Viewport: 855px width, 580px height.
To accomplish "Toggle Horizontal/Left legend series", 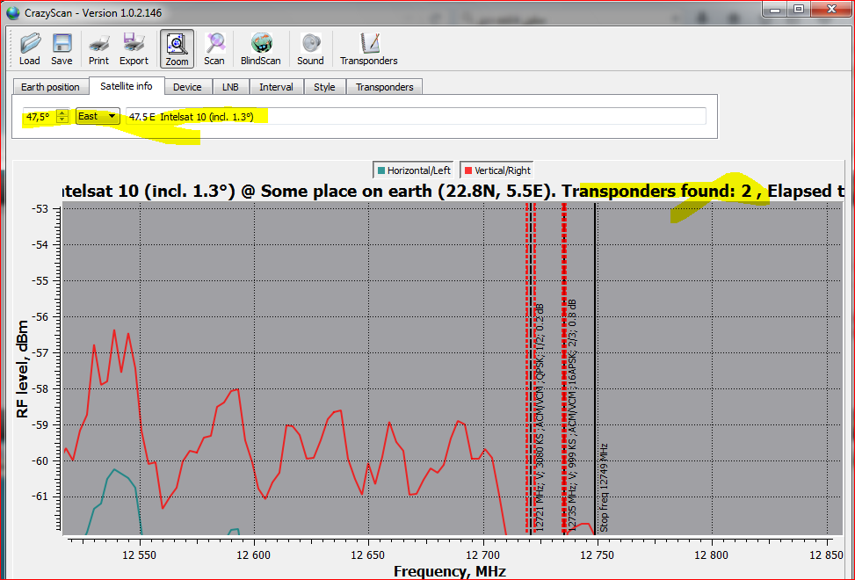I will click(x=413, y=170).
